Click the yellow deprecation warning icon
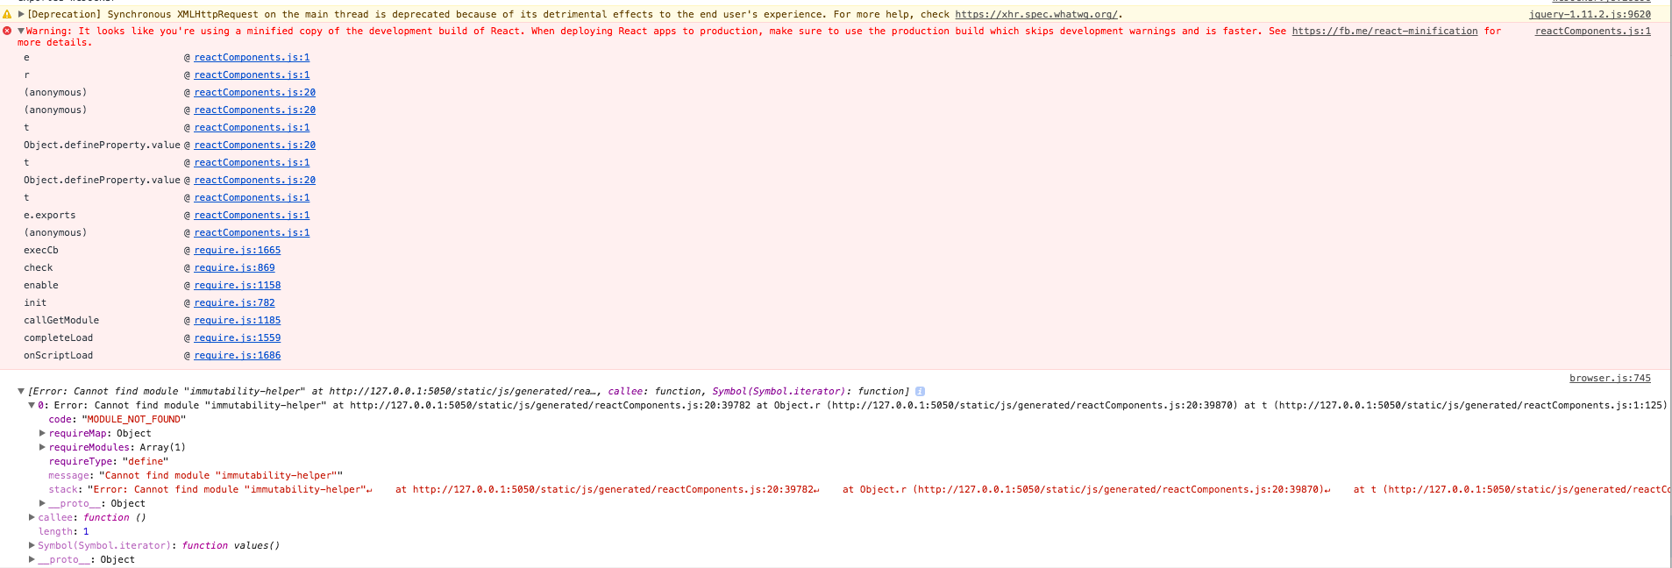The height and width of the screenshot is (568, 1672). point(7,14)
